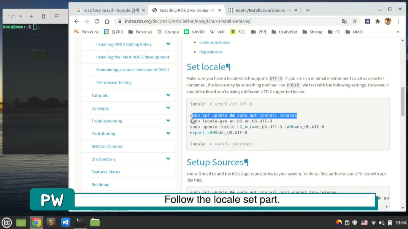
Task: Open the terminal 1/1 tab dropdown
Action: click(x=21, y=16)
